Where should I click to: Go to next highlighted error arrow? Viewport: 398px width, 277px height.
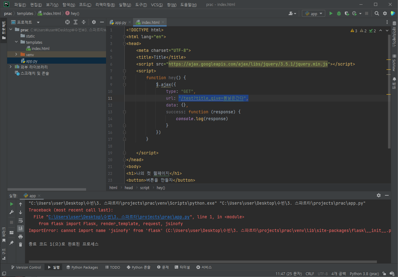[x=387, y=31]
